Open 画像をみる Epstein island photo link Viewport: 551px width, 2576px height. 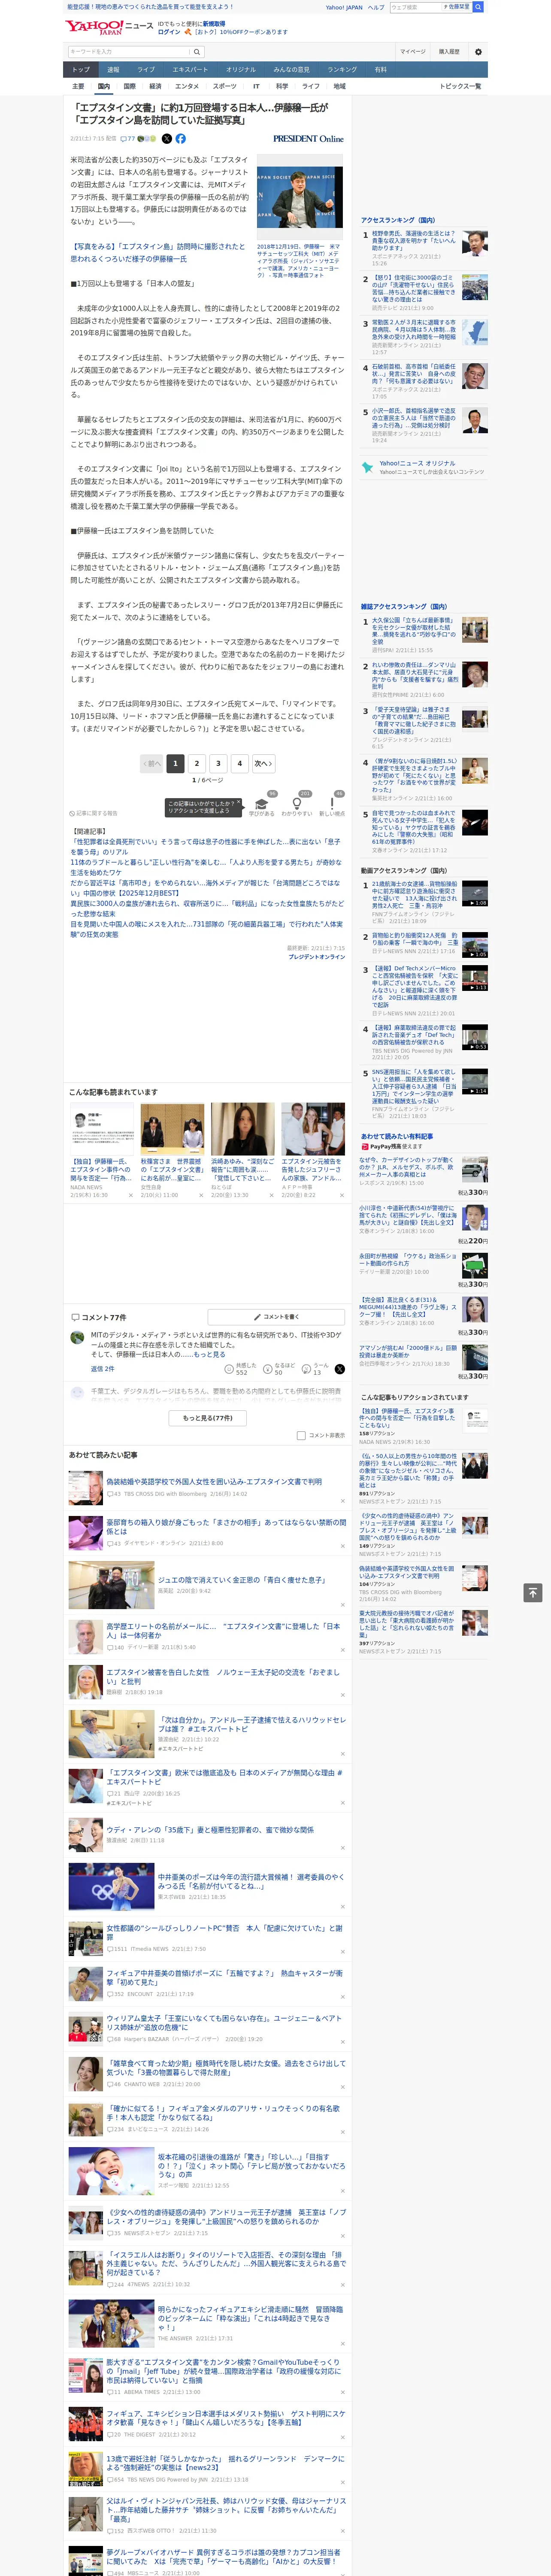[158, 253]
